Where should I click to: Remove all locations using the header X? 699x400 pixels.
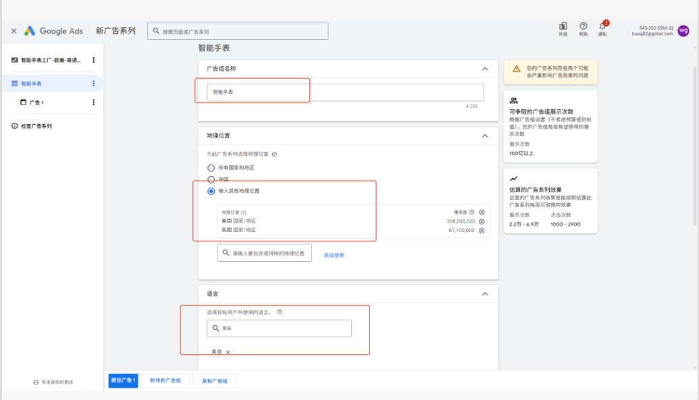point(482,212)
